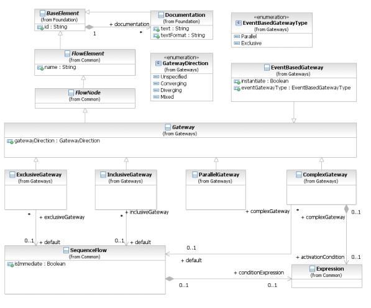Select the GatewayDirection enumeration icon

click(158, 63)
